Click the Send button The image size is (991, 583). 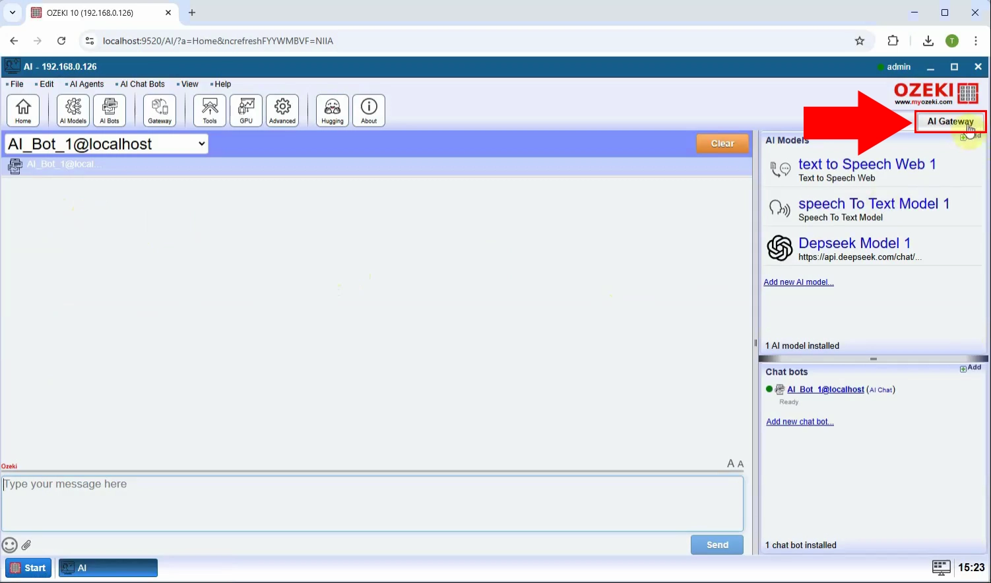click(x=717, y=545)
